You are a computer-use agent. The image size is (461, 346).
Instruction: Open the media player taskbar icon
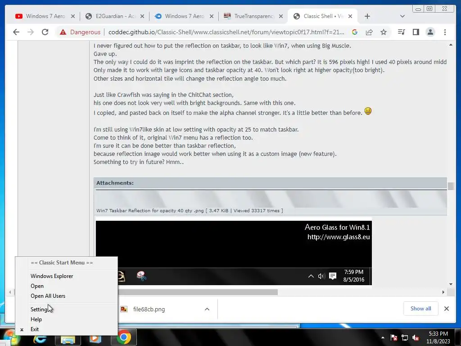[95, 339]
